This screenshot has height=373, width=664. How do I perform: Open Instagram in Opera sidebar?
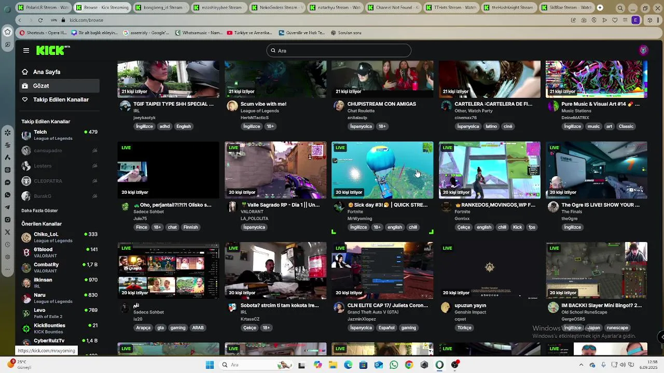click(7, 220)
